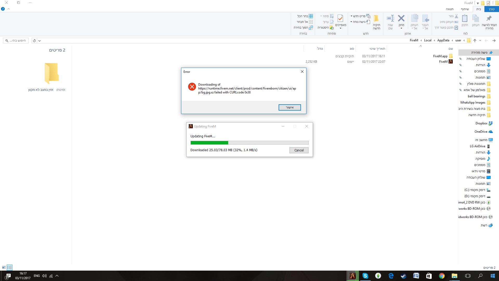This screenshot has height=281, width=499.
Task: Go up one folder with up arrow
Action: pyautogui.click(x=475, y=41)
